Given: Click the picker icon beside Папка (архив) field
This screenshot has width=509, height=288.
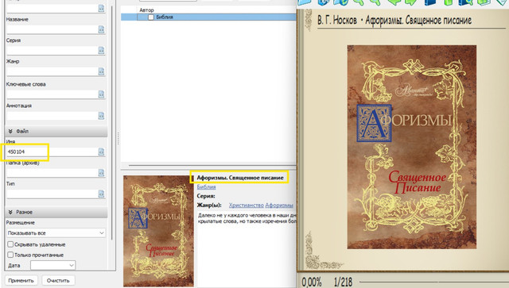Looking at the screenshot, I should pyautogui.click(x=101, y=173).
